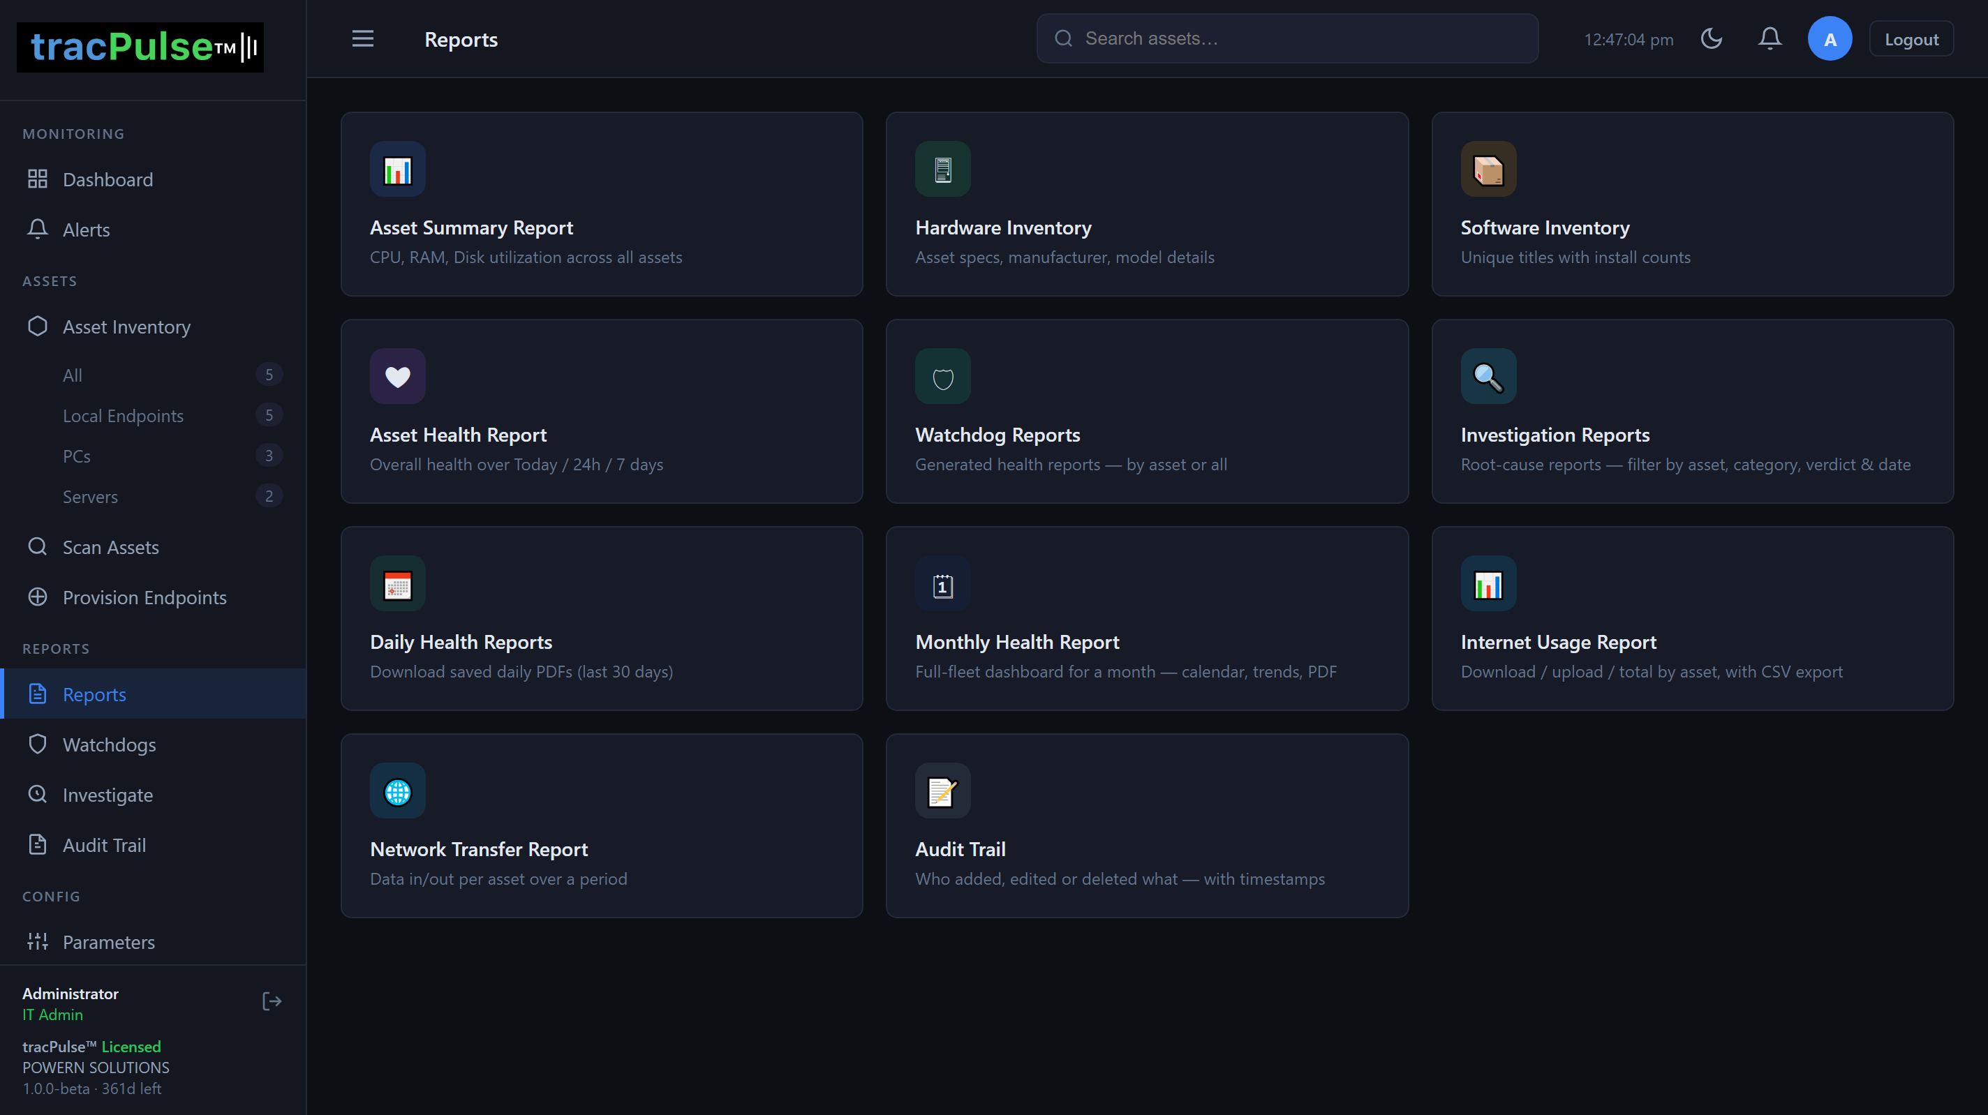Open Provision Endpoints in sidebar
This screenshot has height=1115, width=1988.
coord(153,597)
